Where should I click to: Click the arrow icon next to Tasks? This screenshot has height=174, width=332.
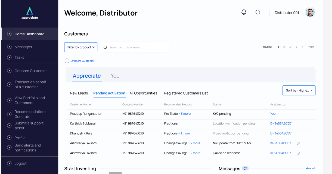coord(9,57)
